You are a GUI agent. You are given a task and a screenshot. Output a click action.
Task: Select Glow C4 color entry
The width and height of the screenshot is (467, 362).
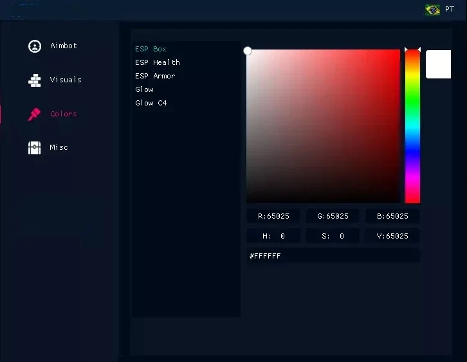point(151,103)
